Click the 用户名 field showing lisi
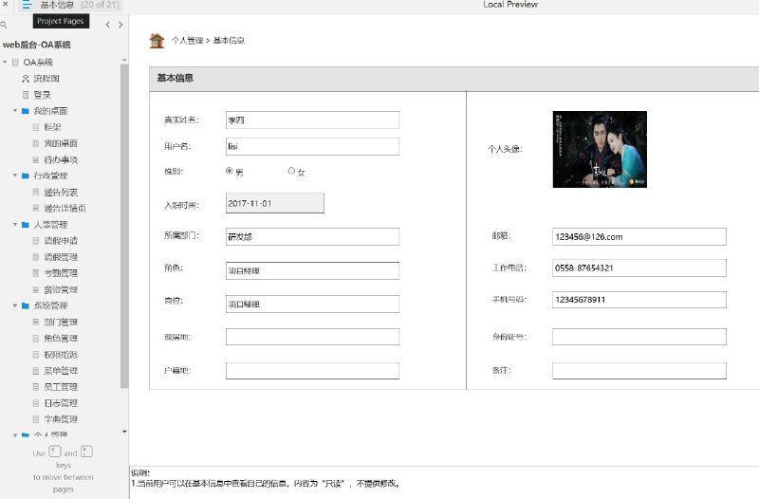Image resolution: width=759 pixels, height=499 pixels. 312,146
